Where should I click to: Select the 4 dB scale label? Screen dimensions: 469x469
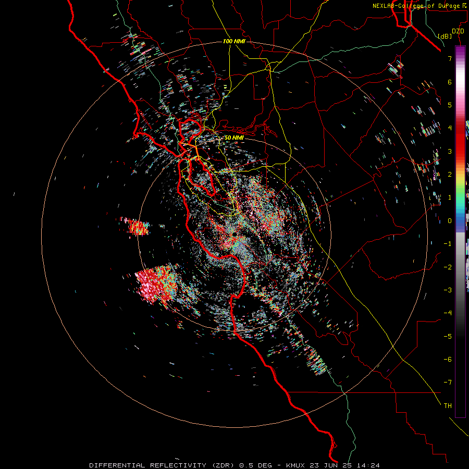pos(450,128)
